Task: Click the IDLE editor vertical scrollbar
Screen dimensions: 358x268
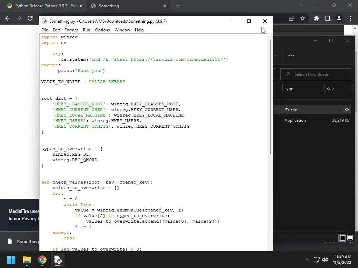Action: point(270,97)
